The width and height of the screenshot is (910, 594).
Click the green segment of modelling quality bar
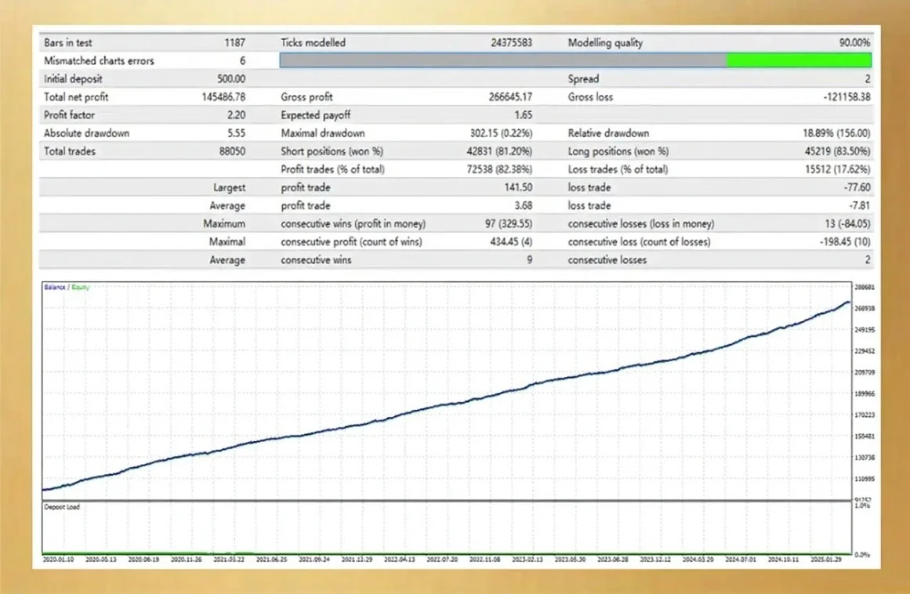799,61
